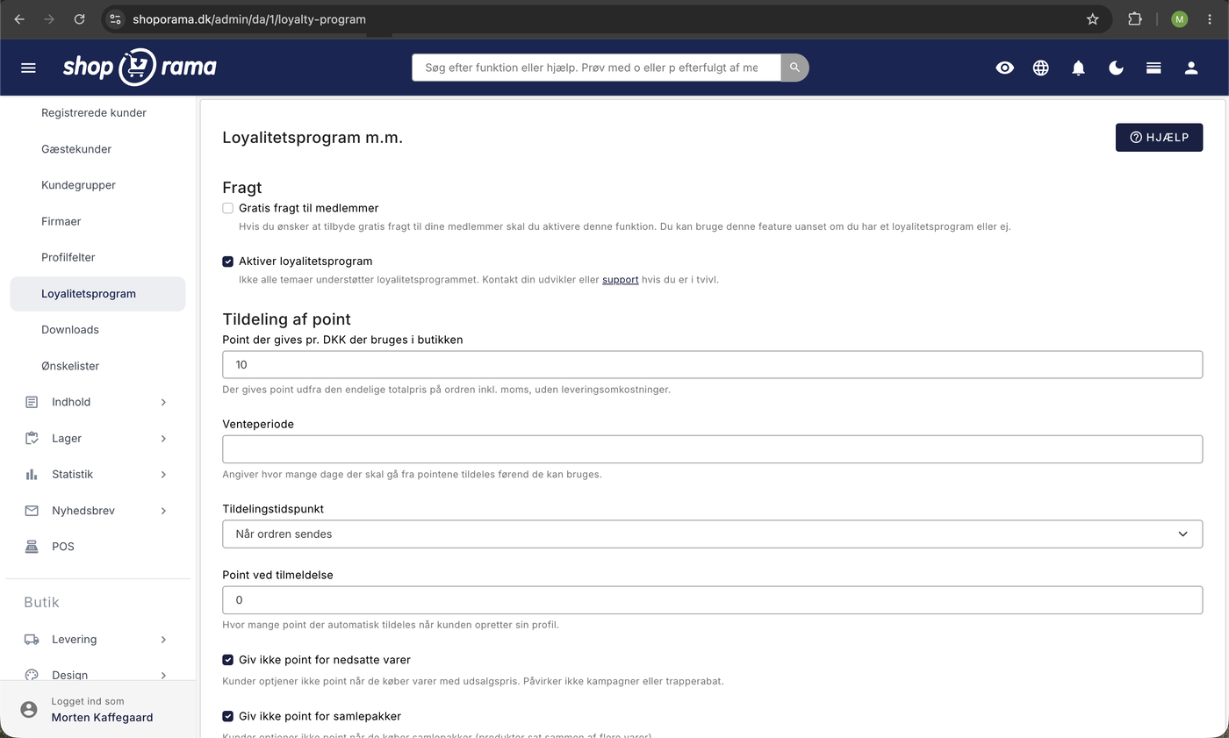The height and width of the screenshot is (738, 1229).
Task: Click the Fragt section heading
Action: pos(242,187)
